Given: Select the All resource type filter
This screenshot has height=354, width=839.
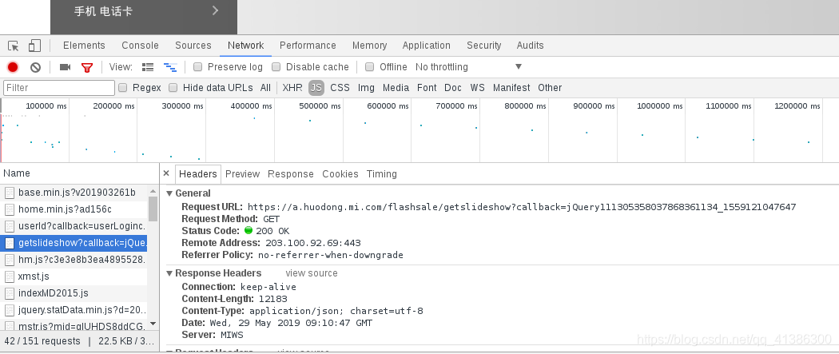Looking at the screenshot, I should point(265,88).
